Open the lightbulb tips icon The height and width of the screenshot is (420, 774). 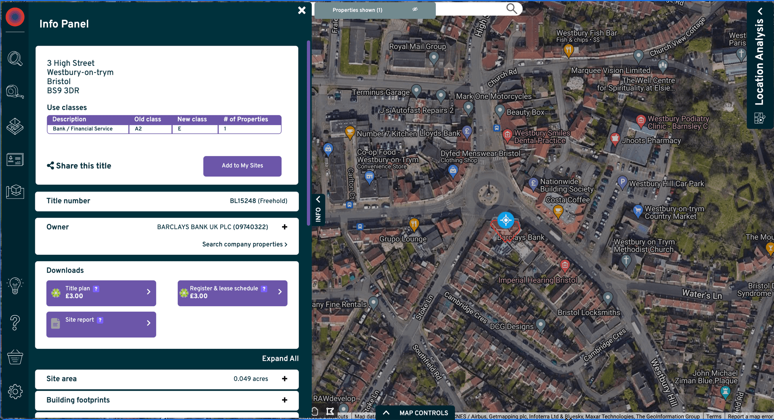tap(15, 286)
